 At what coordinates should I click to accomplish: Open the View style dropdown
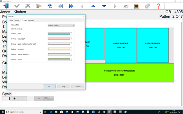(x=61, y=25)
